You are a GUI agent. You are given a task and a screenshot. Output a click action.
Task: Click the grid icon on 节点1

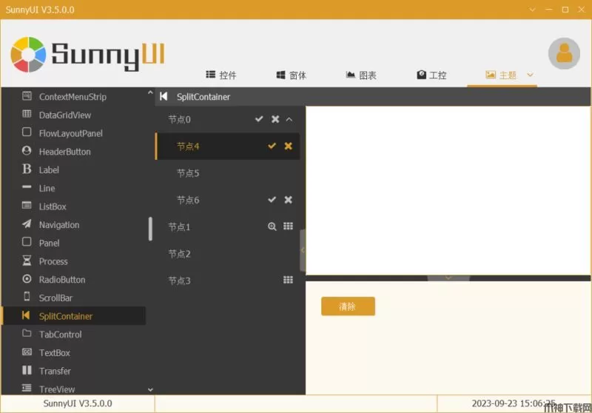(289, 226)
